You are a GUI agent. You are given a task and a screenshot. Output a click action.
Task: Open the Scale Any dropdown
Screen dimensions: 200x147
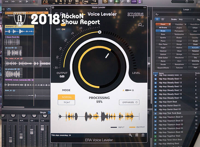point(187,19)
